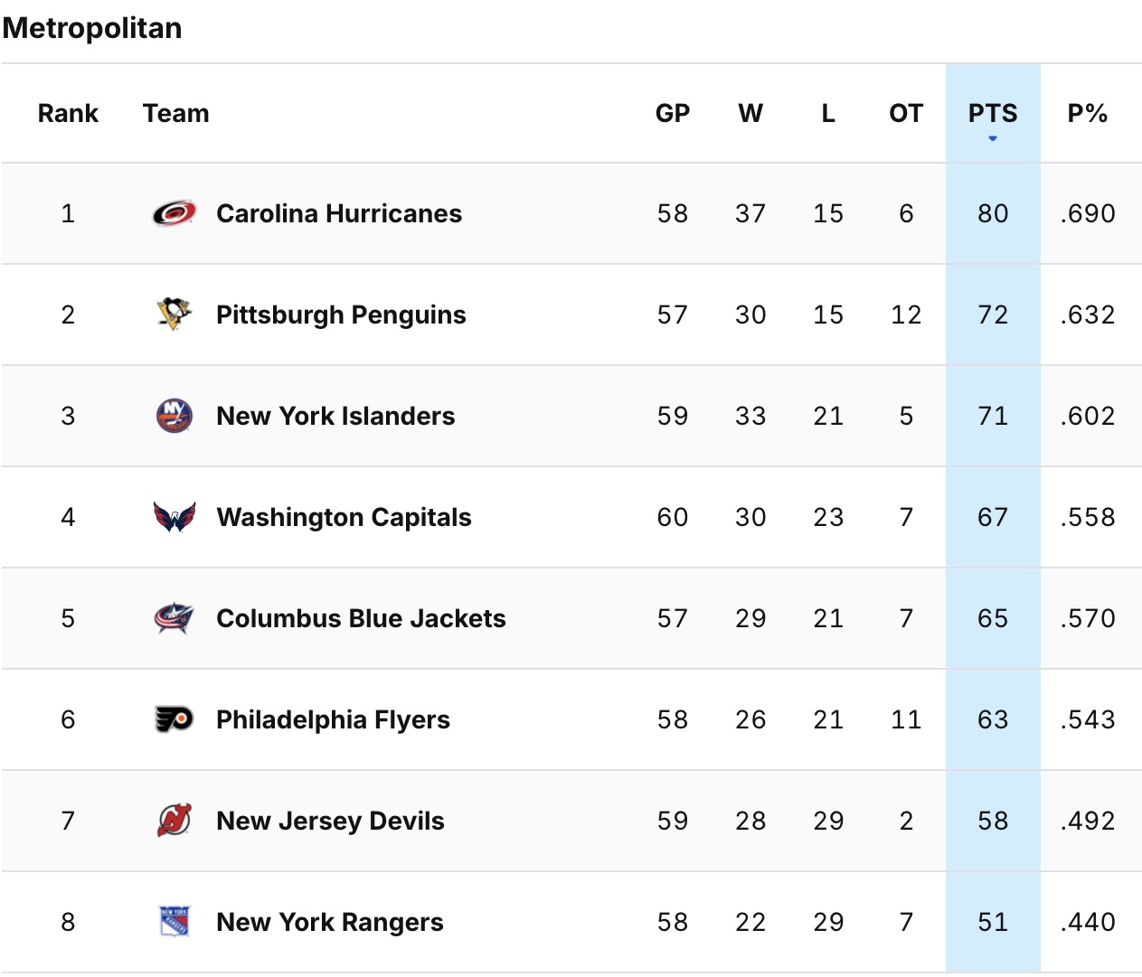Sort by W column header

click(x=750, y=113)
